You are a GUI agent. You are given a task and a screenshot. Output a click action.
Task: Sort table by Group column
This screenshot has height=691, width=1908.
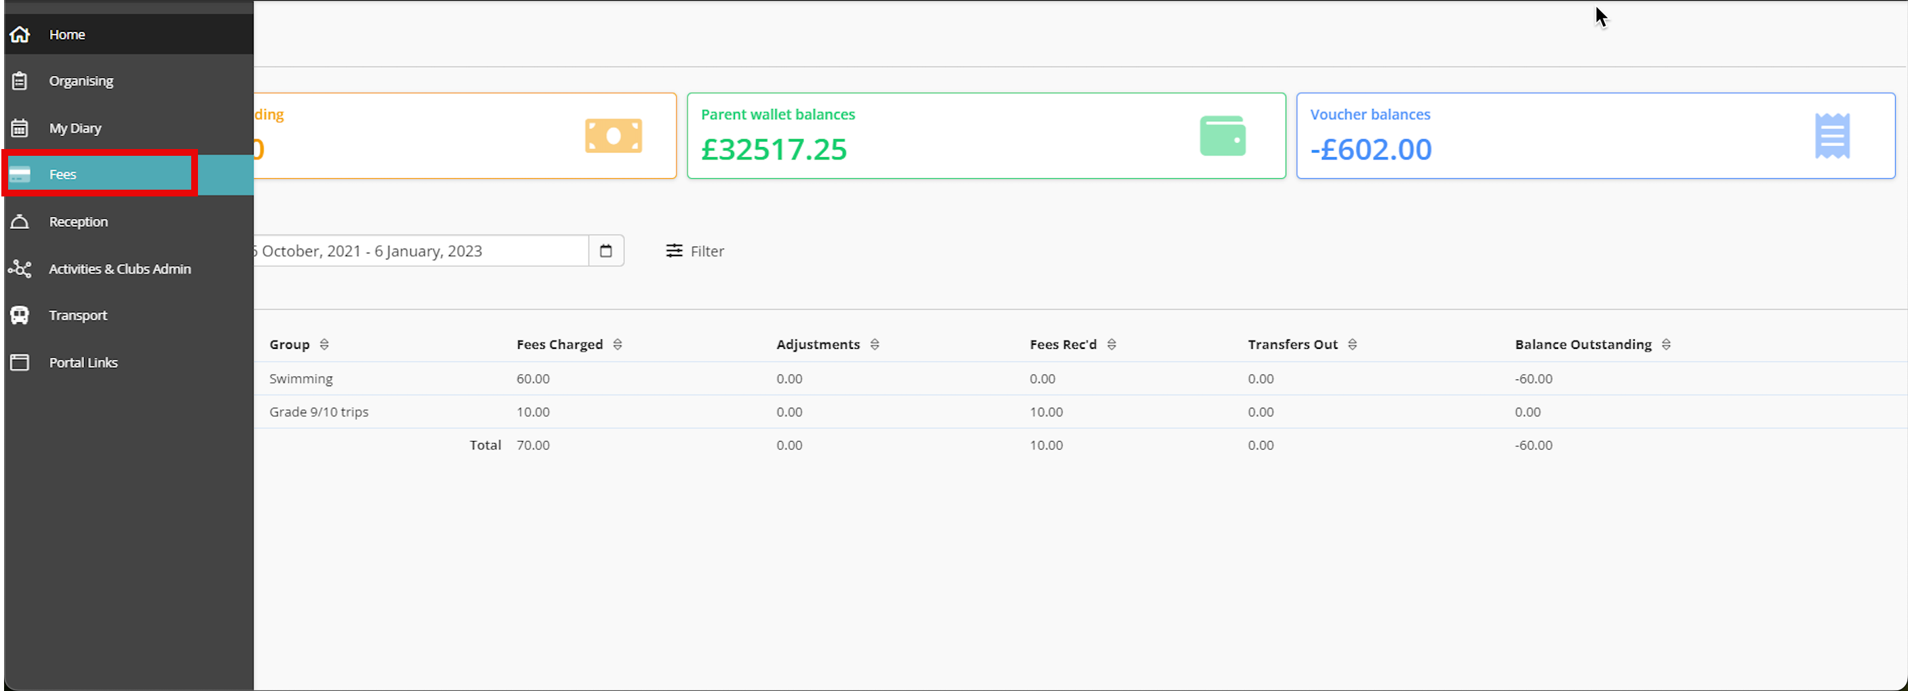coord(323,345)
